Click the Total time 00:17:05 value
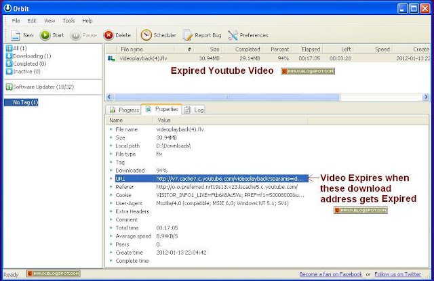The width and height of the screenshot is (434, 281). click(x=167, y=228)
